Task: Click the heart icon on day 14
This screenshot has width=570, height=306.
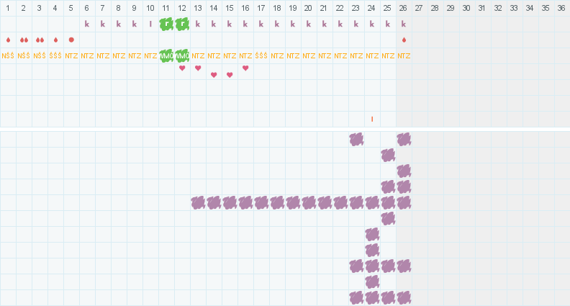Action: pyautogui.click(x=214, y=75)
